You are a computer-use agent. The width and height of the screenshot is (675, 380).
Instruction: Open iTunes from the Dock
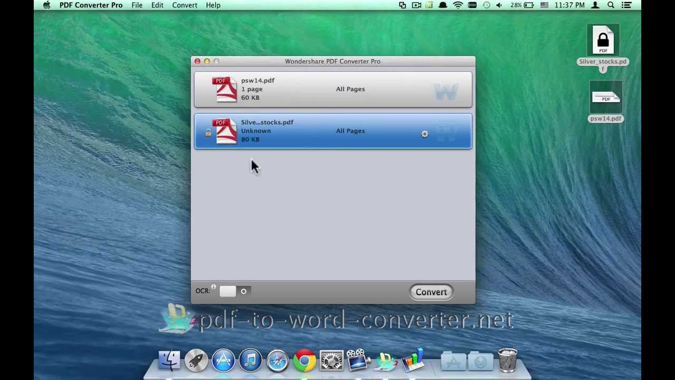coord(250,361)
